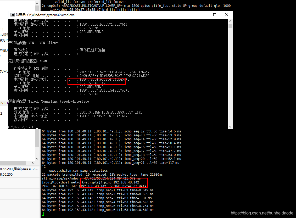Maximize the 管理员 cmd.exe window
The height and width of the screenshot is (218, 296).
click(215, 15)
